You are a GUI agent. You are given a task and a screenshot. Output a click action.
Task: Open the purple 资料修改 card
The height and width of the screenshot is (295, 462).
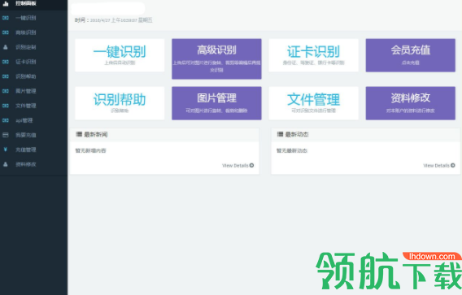411,103
